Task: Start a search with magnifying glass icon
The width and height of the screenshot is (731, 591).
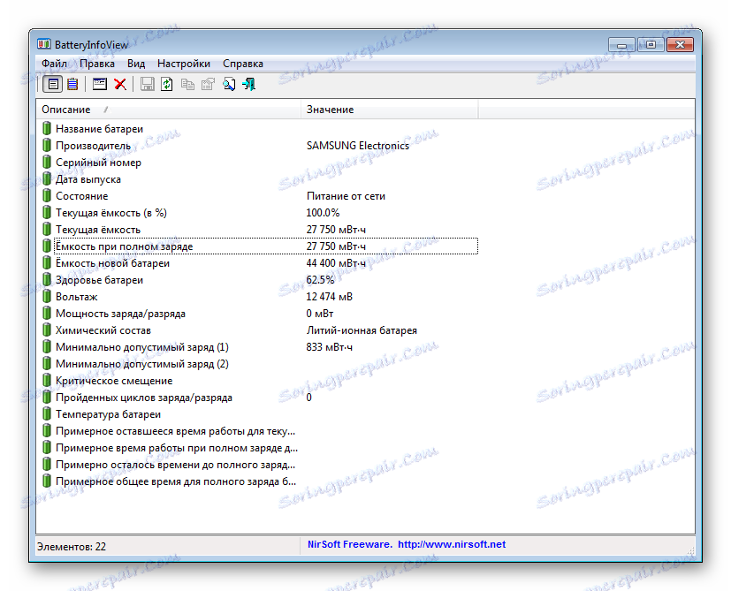Action: coord(229,84)
